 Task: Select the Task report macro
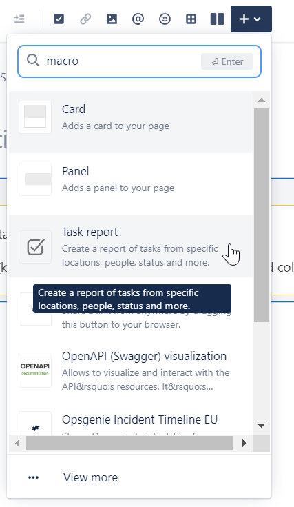click(131, 246)
